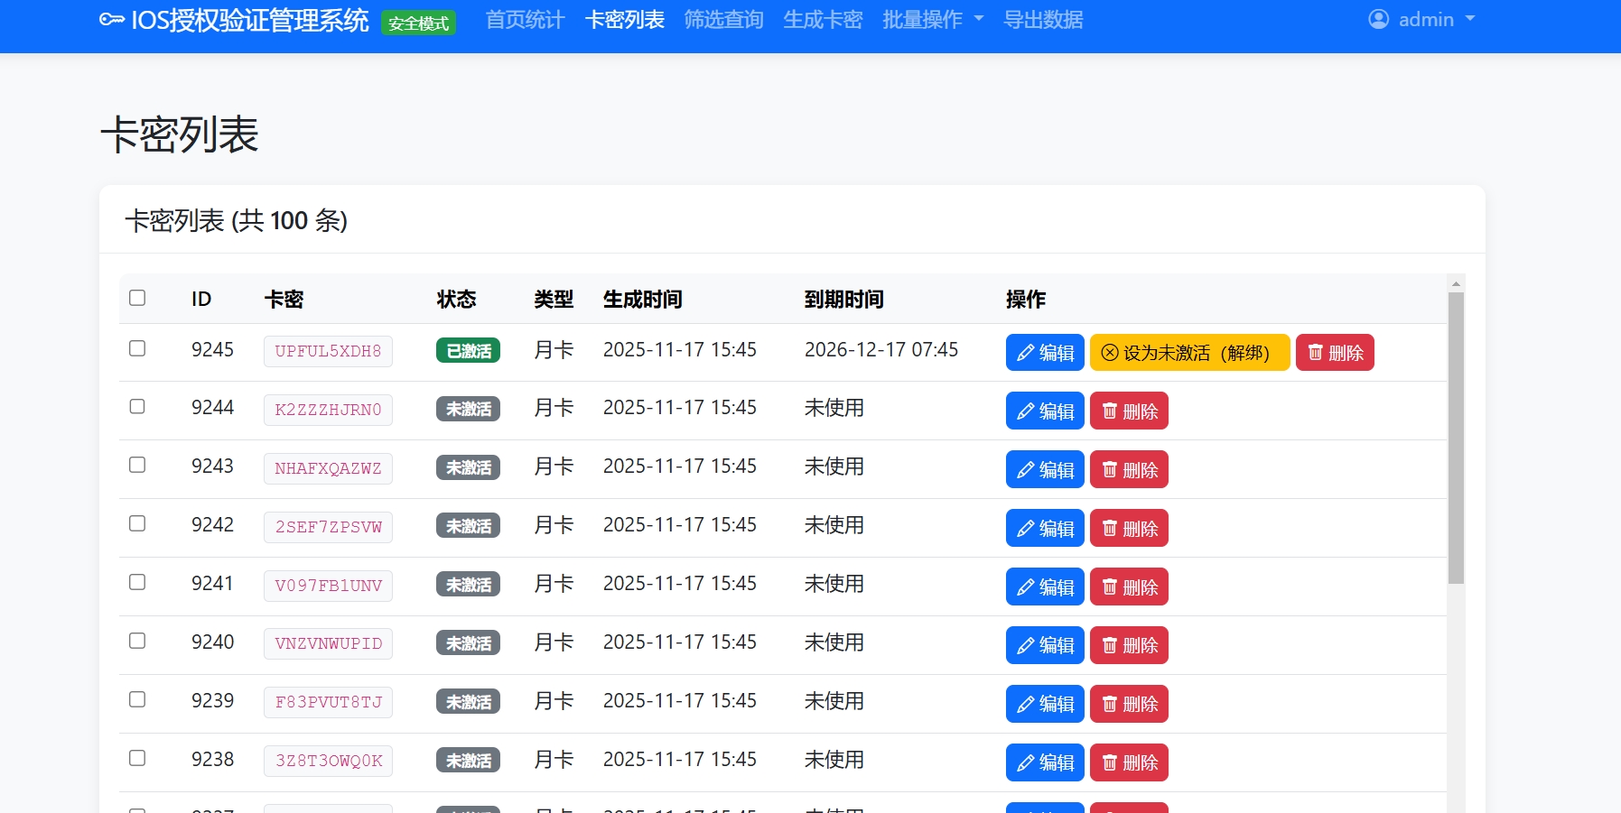1621x813 pixels.
Task: Click the trash icon on row 9239
Action: 1109,704
